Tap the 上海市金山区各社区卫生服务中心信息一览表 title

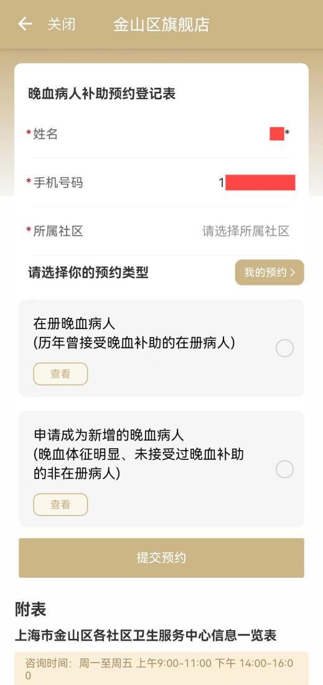146,636
